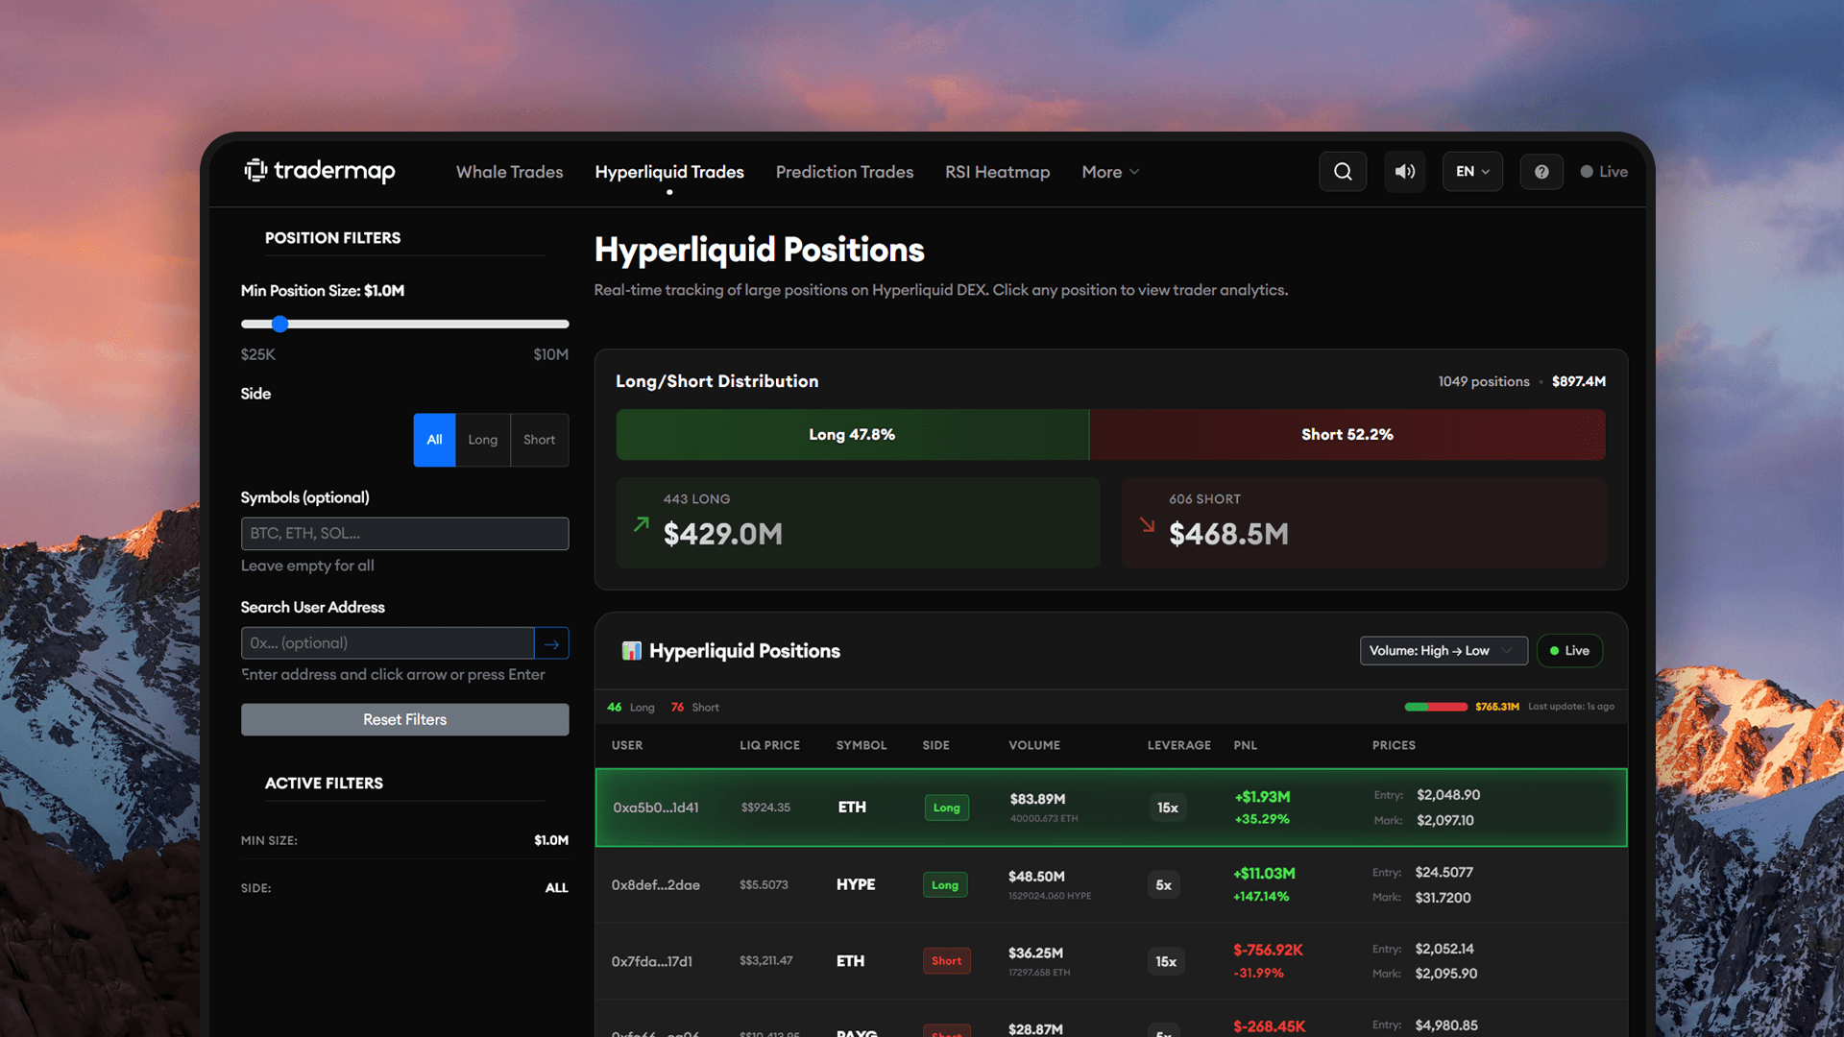
Task: Select the Short side filter
Action: coord(539,440)
